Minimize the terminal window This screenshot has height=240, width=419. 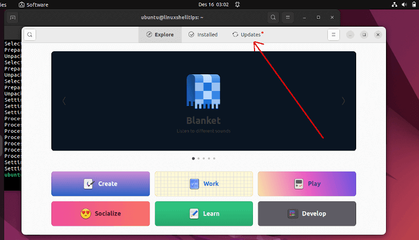[304, 17]
